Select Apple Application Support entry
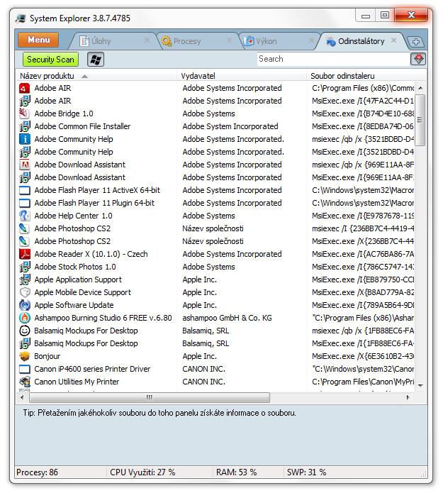Screen dimensions: 443x493 point(78,279)
